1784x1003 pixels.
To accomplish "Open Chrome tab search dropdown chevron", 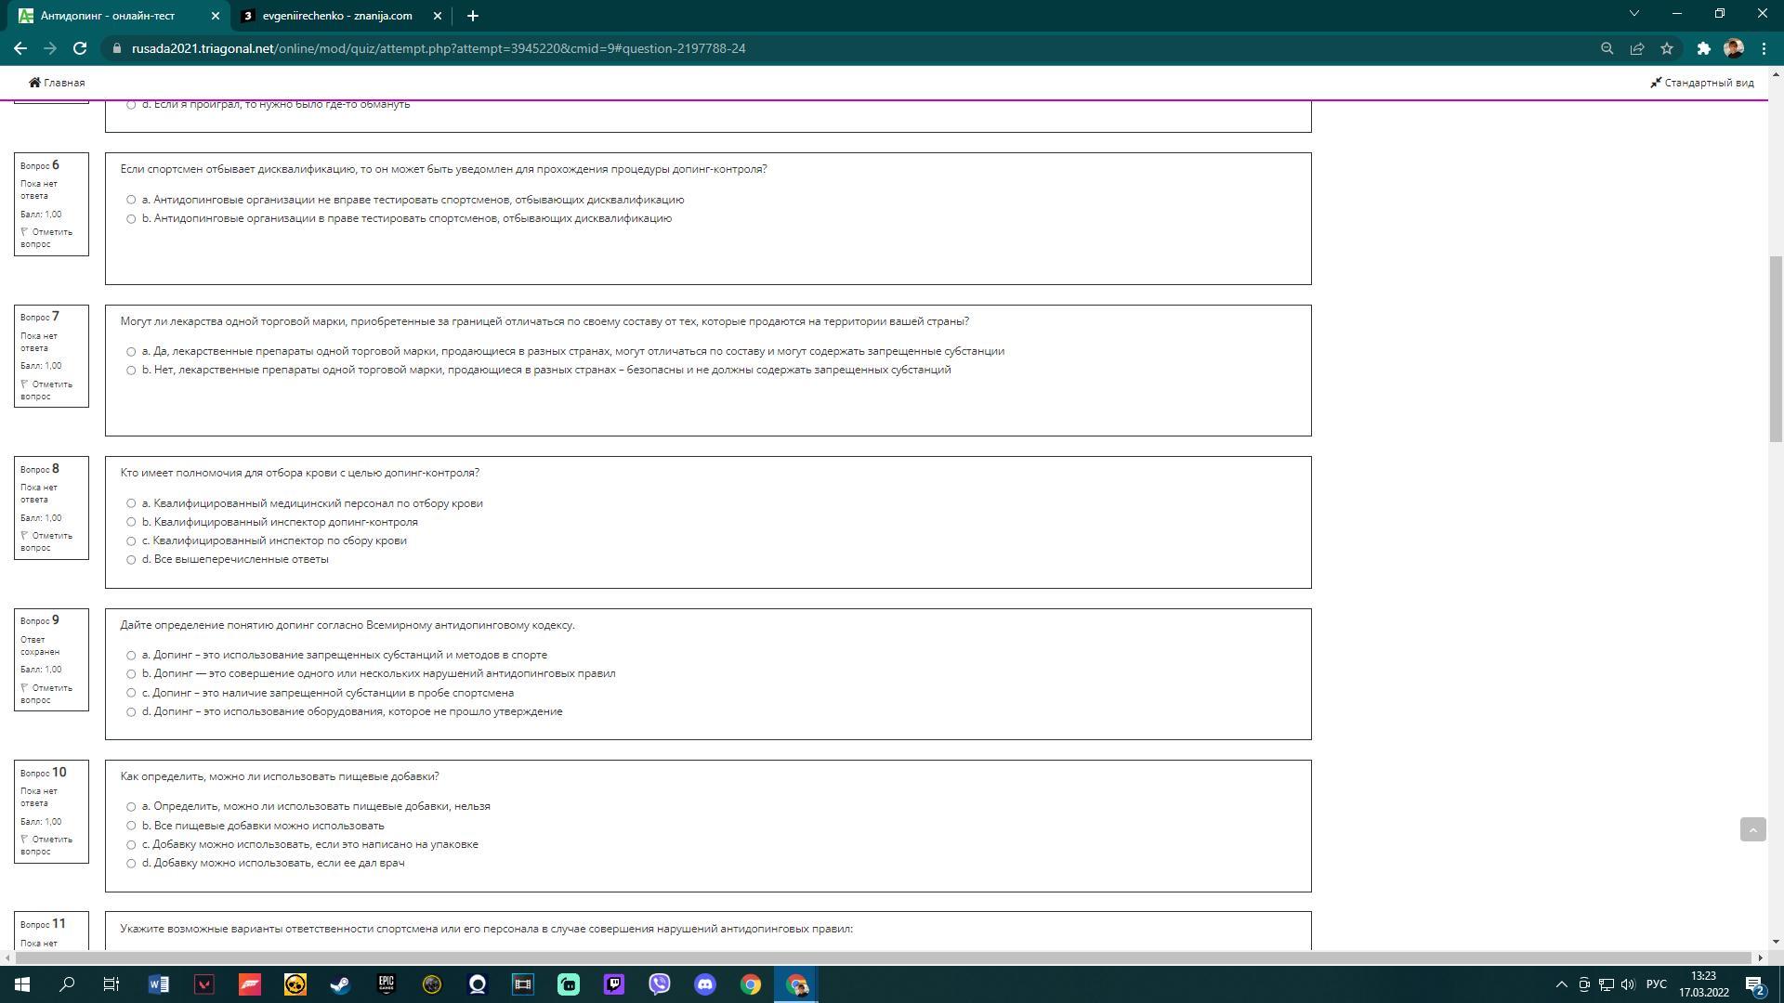I will click(x=1633, y=14).
